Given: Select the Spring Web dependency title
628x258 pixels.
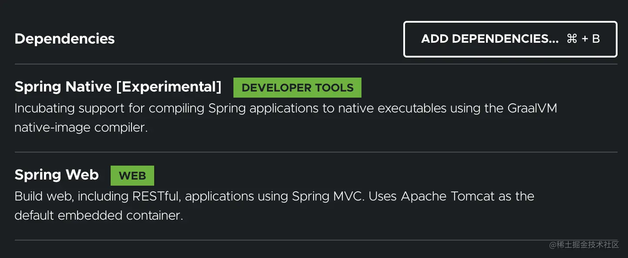Looking at the screenshot, I should (57, 175).
